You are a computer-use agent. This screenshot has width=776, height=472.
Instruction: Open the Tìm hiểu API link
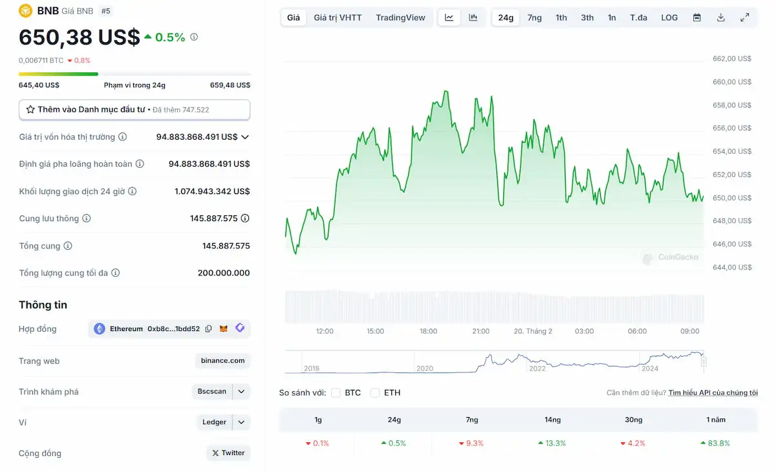713,392
